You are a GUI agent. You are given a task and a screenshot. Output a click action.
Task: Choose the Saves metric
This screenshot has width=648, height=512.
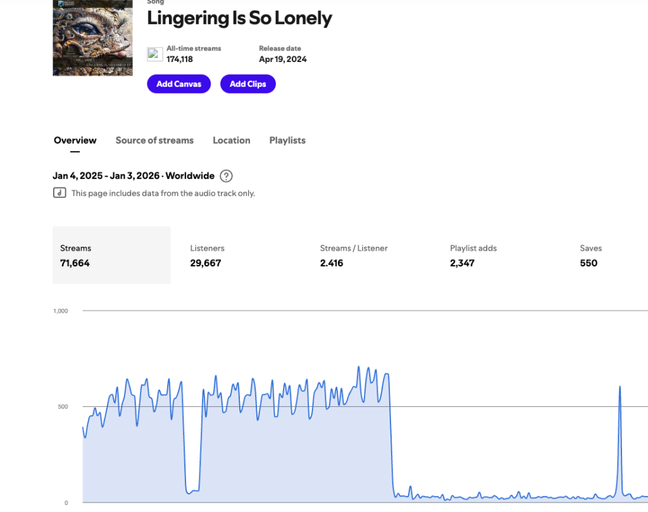(x=590, y=255)
